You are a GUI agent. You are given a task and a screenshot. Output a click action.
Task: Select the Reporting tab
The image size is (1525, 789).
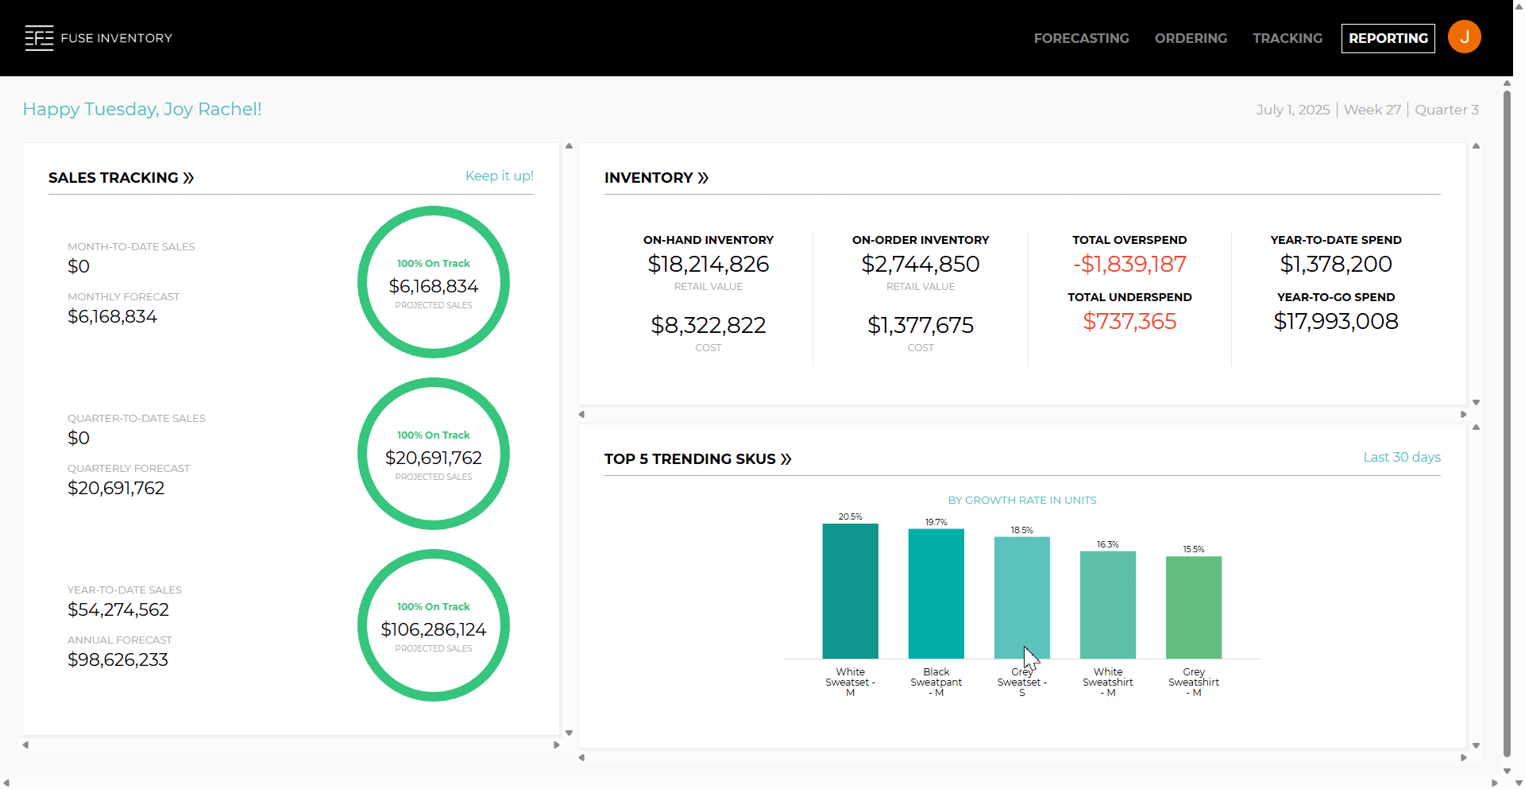coord(1388,38)
